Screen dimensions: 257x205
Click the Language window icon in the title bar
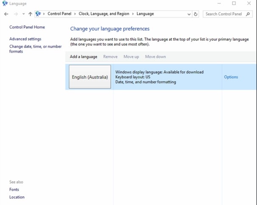pos(5,3)
